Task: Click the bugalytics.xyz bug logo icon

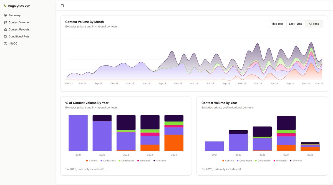Action: pos(5,6)
